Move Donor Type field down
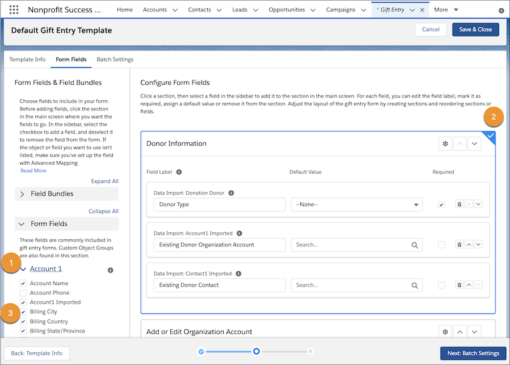 click(x=478, y=204)
